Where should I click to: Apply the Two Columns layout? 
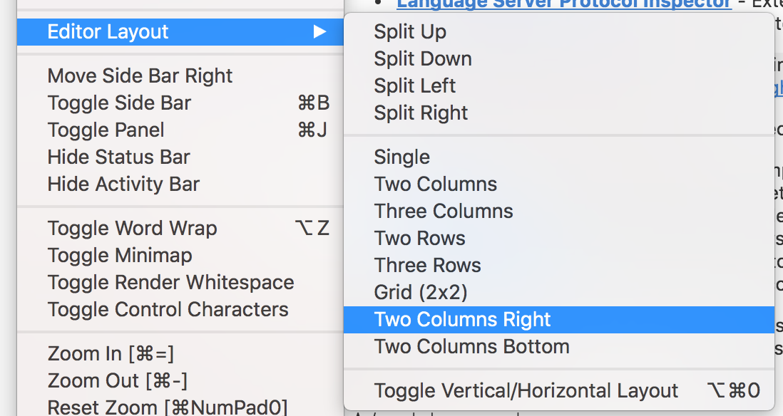pos(435,184)
